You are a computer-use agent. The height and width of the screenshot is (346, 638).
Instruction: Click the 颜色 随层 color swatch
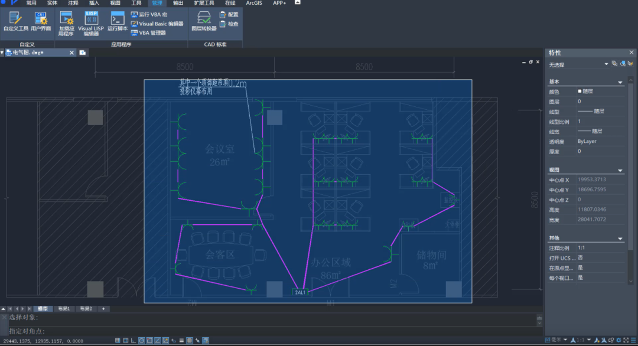pos(580,91)
